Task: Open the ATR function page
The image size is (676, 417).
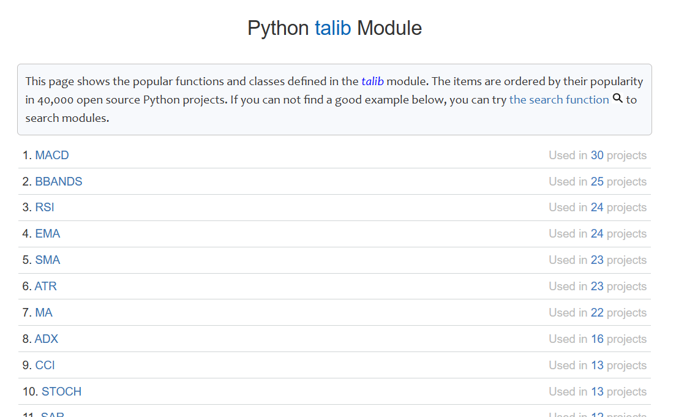Action: tap(46, 286)
